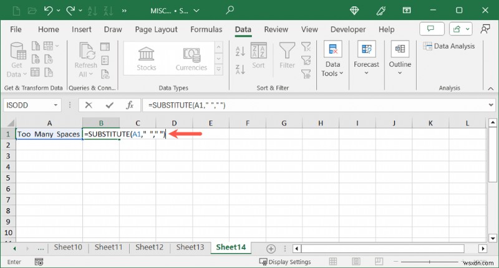Click the Redo icon in the title bar

70,11
